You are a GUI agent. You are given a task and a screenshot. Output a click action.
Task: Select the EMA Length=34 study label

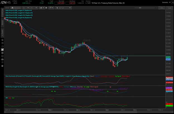click(19, 15)
